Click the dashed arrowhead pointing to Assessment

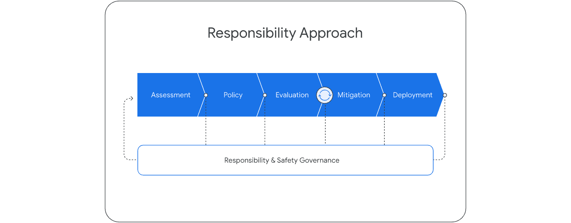pyautogui.click(x=131, y=98)
